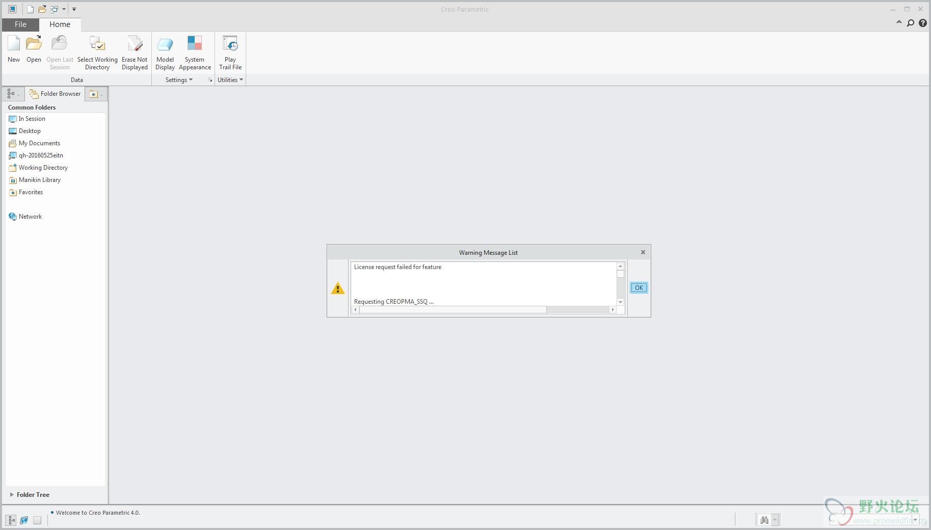Image resolution: width=931 pixels, height=530 pixels.
Task: Click the warning list horizontal scrollbar thumb
Action: point(453,310)
